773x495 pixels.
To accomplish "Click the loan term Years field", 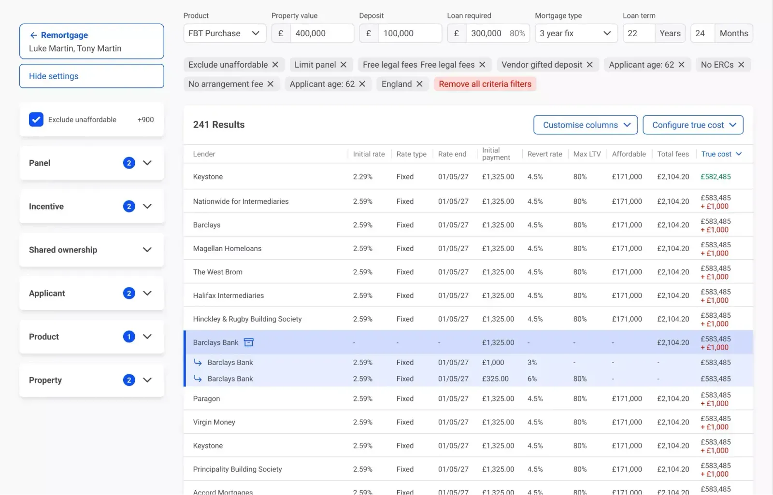I will point(639,33).
